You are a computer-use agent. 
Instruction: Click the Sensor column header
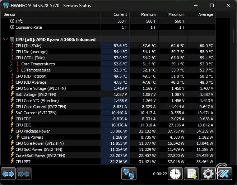[x=51, y=14]
